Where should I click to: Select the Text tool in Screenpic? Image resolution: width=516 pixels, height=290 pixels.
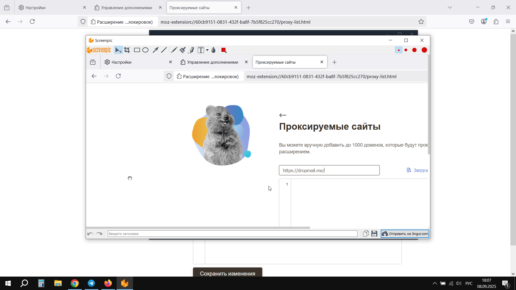click(x=201, y=50)
